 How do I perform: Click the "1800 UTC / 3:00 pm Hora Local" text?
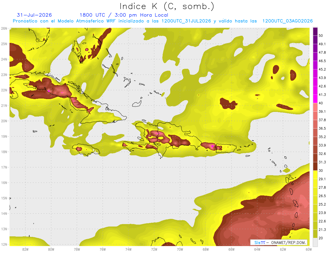coord(124,15)
